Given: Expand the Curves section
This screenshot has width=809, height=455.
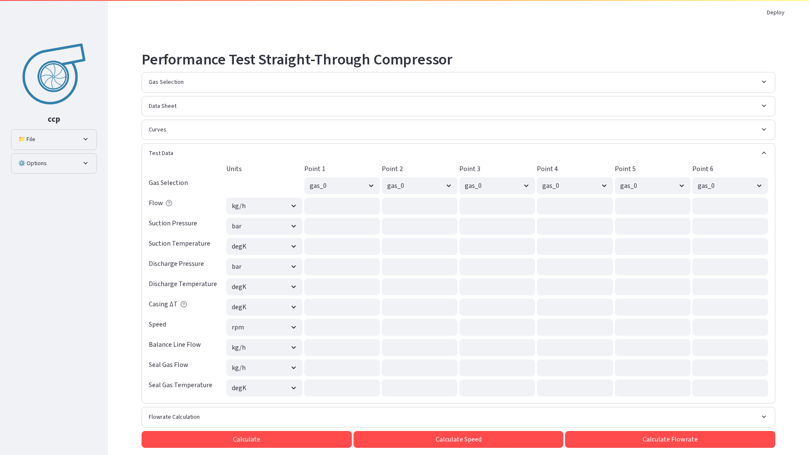Looking at the screenshot, I should pos(458,130).
